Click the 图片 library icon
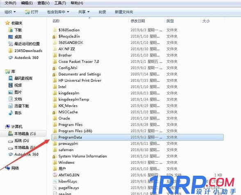The height and width of the screenshot is (195, 241). click(11, 92)
